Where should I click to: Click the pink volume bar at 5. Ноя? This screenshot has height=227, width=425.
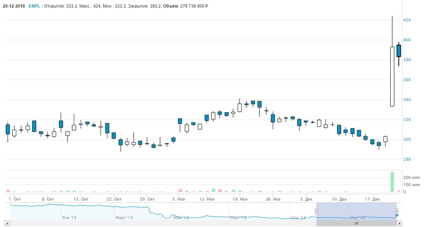tap(180, 191)
